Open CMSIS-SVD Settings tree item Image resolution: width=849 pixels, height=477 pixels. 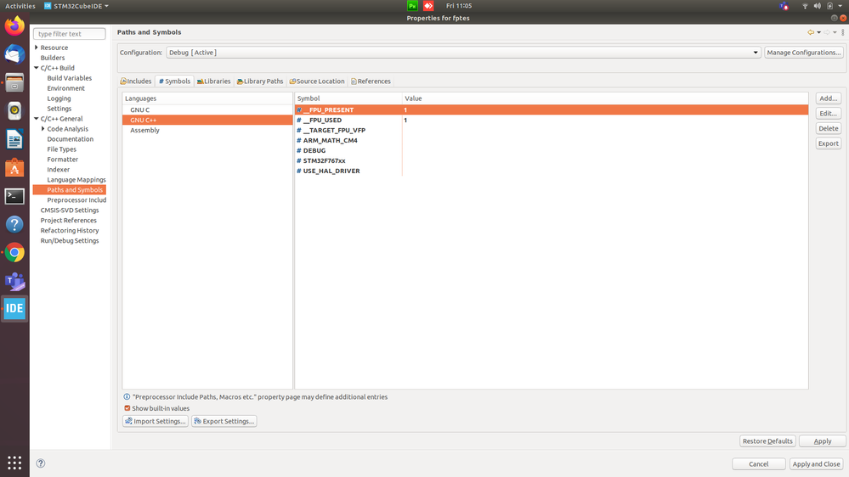70,210
